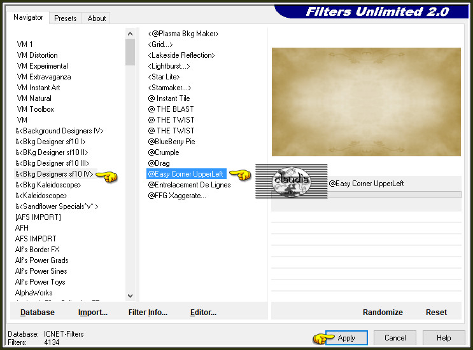Choose @Crumple filter
This screenshot has height=350, width=473.
164,152
